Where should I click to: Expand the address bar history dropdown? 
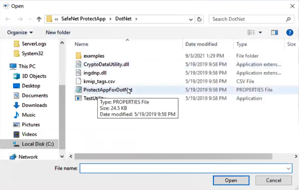(x=191, y=19)
